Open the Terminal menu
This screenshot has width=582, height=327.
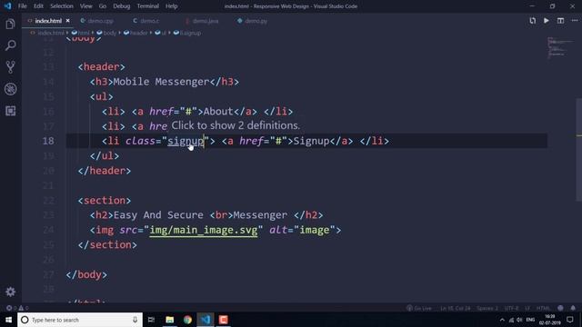coord(147,6)
